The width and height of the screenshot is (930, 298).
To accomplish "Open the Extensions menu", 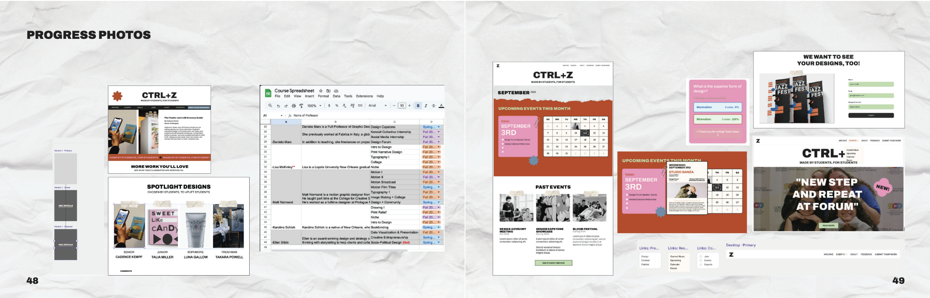I will pos(364,96).
